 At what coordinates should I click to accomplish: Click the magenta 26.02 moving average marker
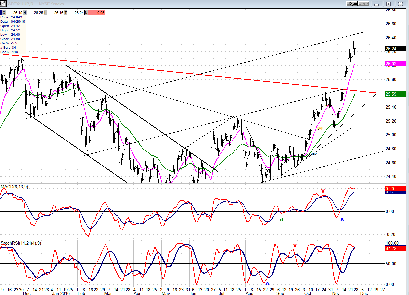point(396,64)
